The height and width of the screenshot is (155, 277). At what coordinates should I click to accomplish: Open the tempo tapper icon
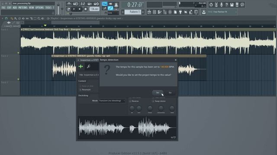(186, 12)
